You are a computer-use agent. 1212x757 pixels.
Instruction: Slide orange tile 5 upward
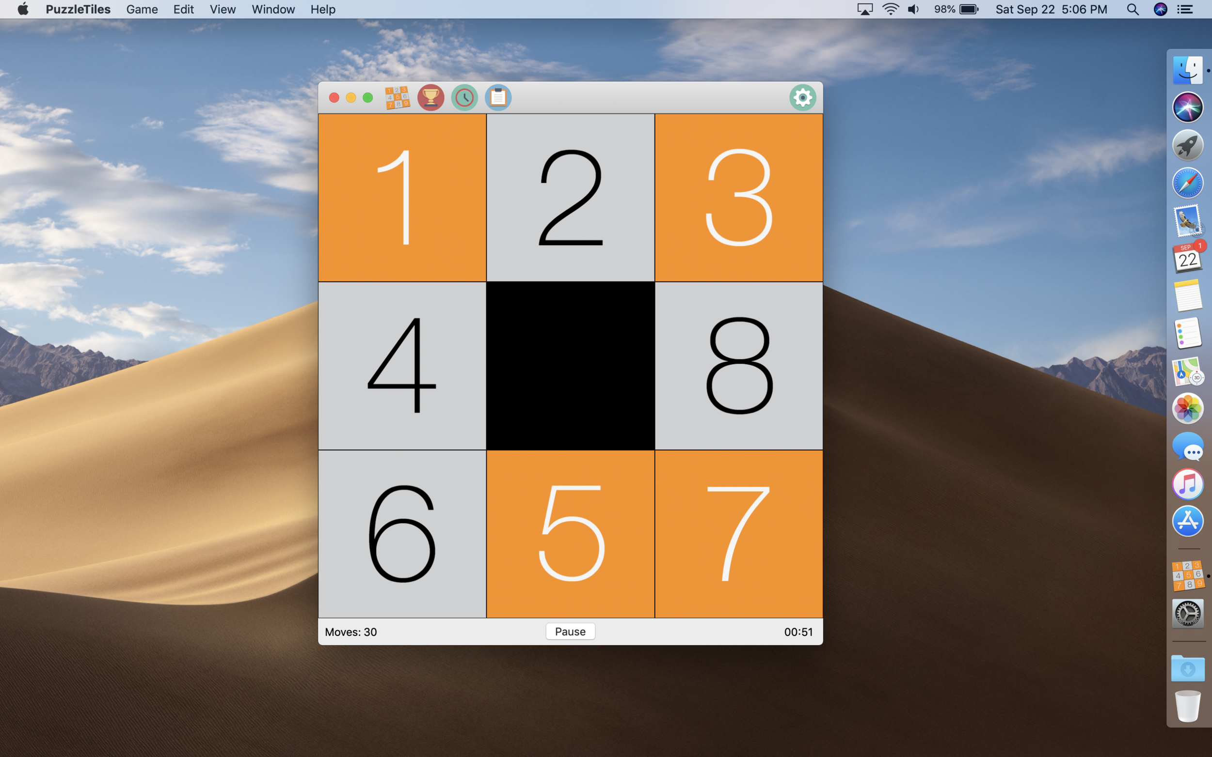tap(570, 534)
